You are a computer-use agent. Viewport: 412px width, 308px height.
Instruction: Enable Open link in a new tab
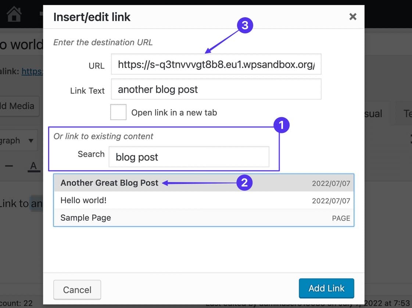point(118,112)
